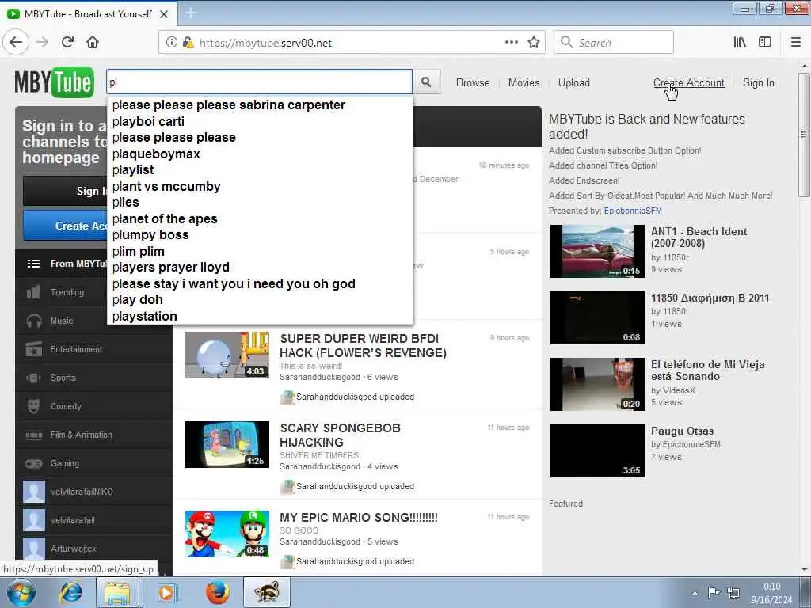Launch Internet Explorer from taskbar

(x=70, y=592)
